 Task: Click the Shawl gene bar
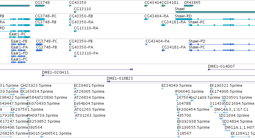tap(215, 12)
